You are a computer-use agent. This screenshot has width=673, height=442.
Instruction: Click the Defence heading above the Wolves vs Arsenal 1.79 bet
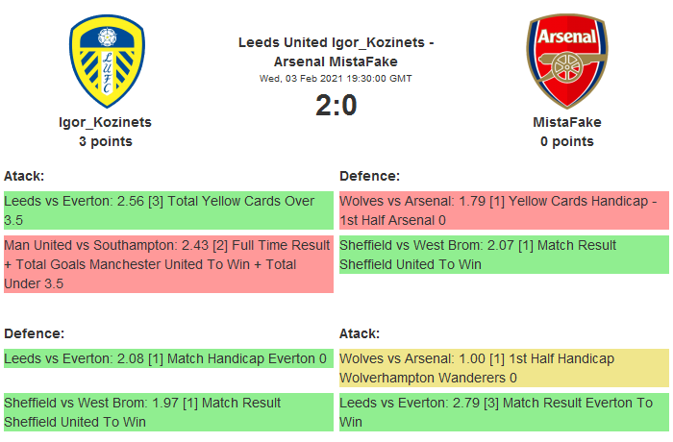click(x=369, y=176)
